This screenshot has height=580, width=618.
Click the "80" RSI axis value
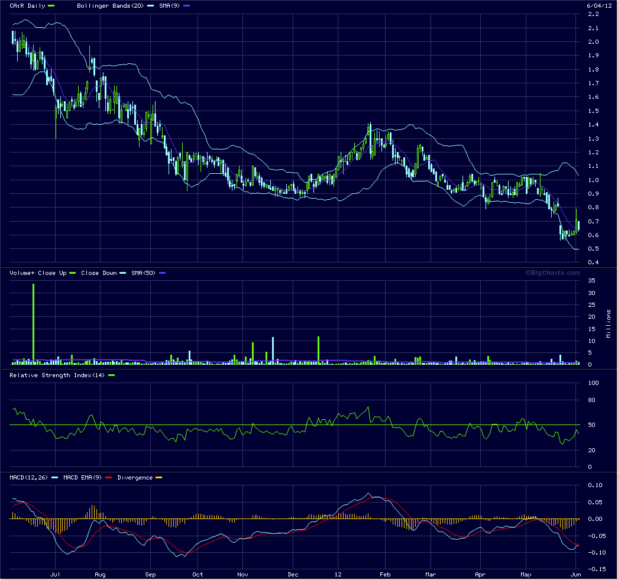click(591, 400)
